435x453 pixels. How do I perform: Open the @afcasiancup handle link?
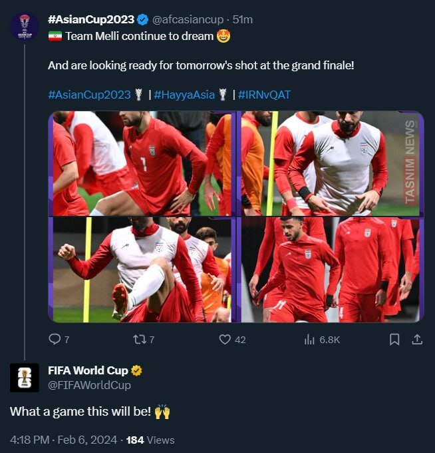(x=190, y=19)
